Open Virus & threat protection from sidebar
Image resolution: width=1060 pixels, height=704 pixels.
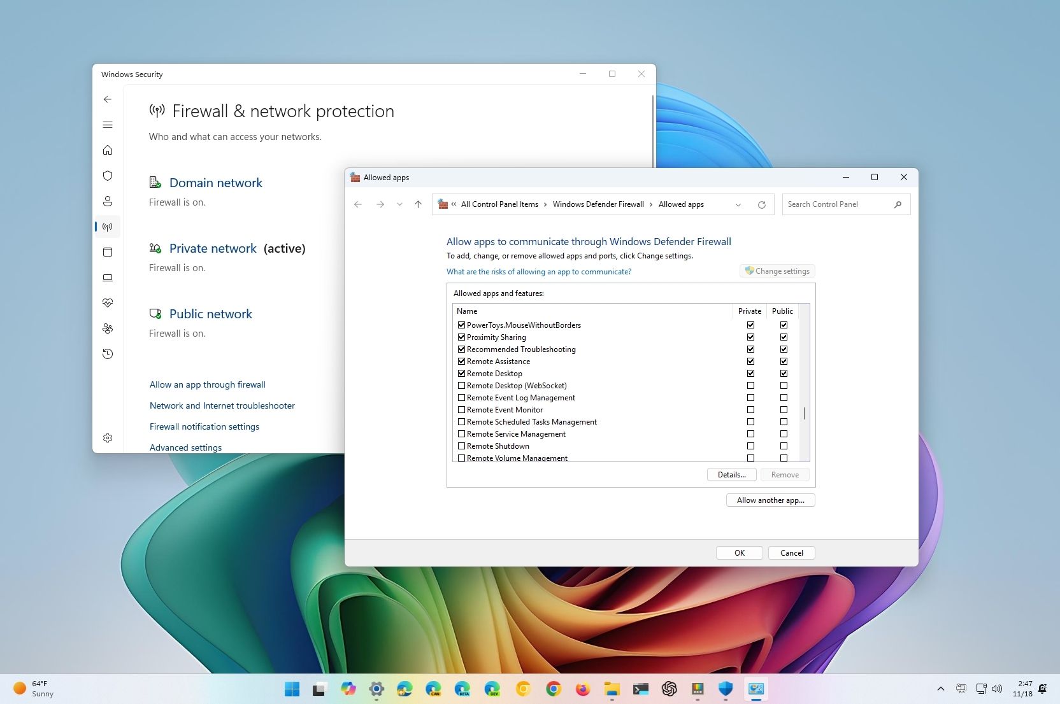[x=108, y=176]
